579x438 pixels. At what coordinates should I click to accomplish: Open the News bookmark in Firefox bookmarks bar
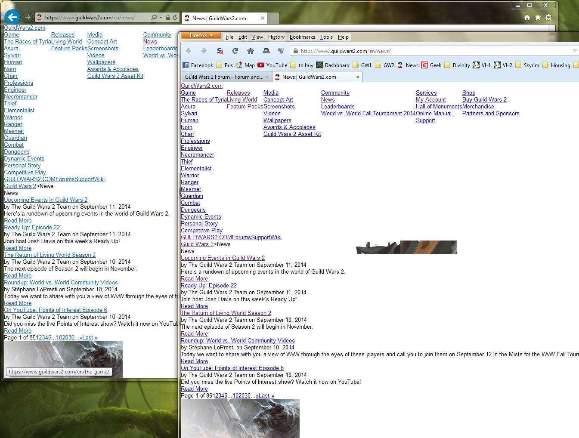408,65
